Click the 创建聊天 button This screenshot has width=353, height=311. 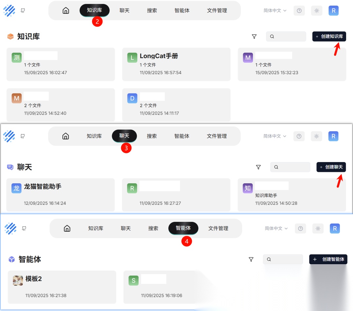click(331, 167)
